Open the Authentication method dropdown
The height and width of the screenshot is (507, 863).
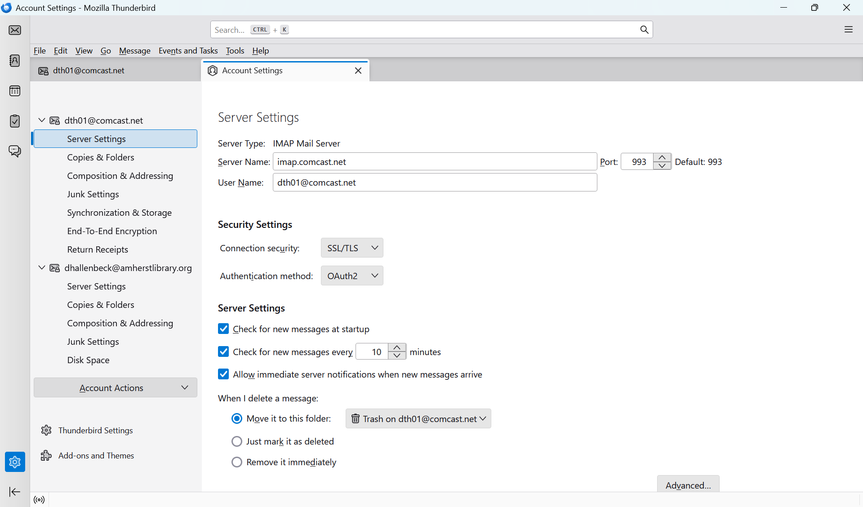coord(352,276)
